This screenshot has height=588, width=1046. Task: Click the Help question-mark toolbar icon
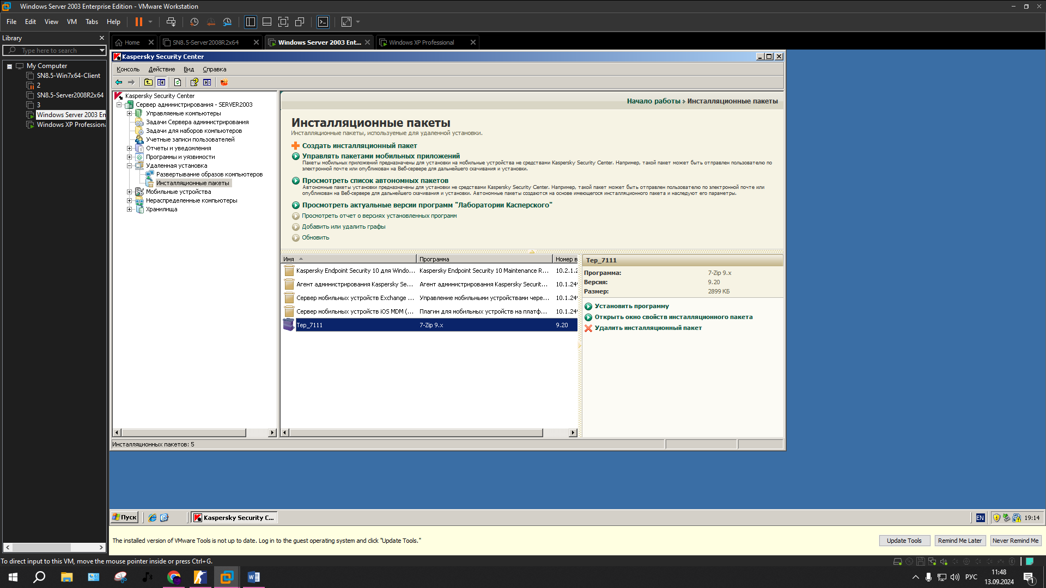(x=194, y=82)
